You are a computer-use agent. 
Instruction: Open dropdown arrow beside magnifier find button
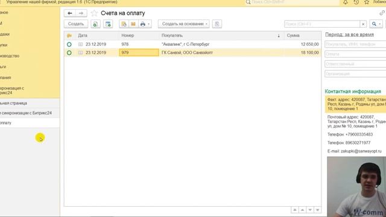[x=380, y=24]
